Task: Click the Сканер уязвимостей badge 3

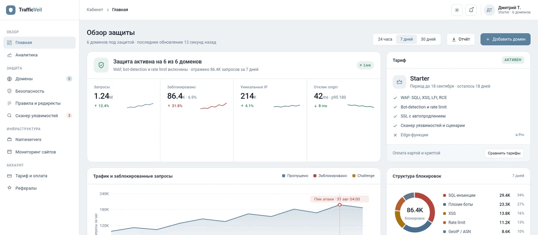Action: pos(69,115)
